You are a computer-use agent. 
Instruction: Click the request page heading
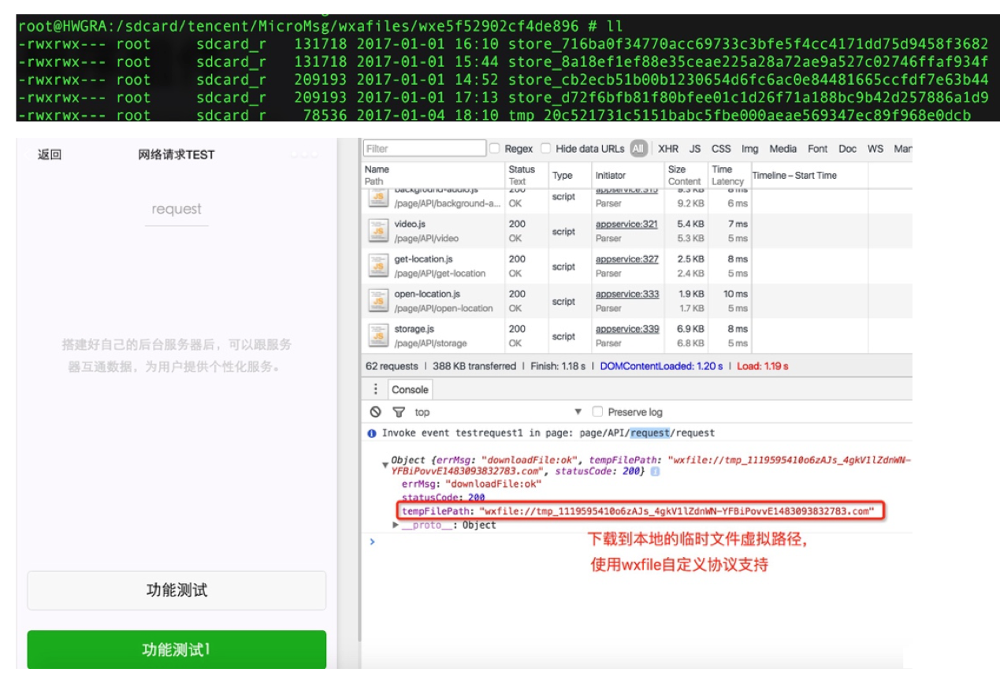[x=177, y=209]
